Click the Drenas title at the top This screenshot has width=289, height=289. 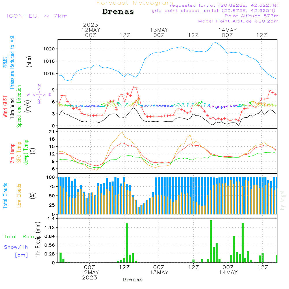point(118,12)
